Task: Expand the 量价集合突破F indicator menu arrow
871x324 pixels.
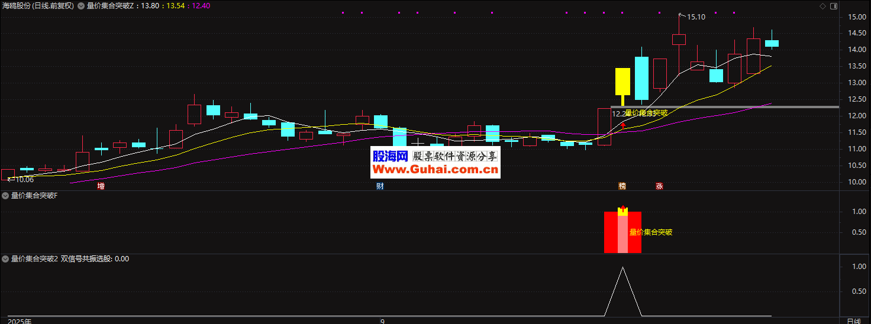Action: coord(5,196)
